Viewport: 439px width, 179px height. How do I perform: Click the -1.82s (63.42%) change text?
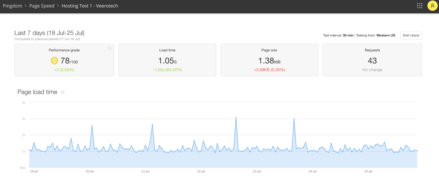[167, 70]
